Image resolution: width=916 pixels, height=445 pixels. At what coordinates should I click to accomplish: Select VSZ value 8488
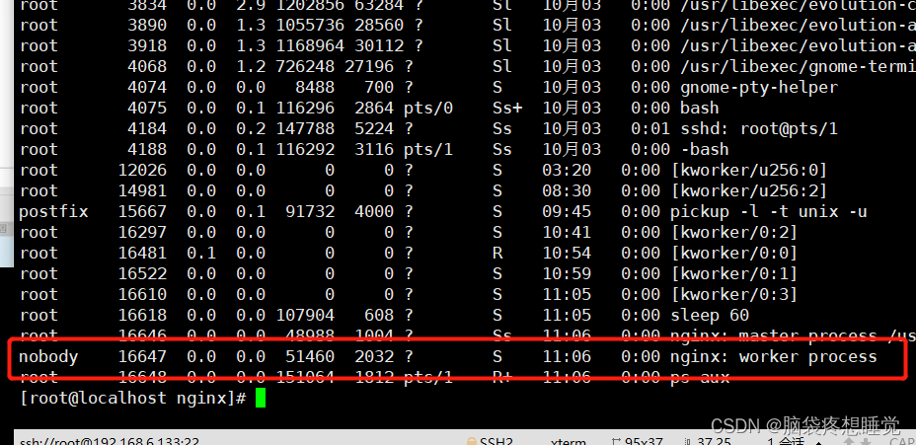pyautogui.click(x=315, y=88)
